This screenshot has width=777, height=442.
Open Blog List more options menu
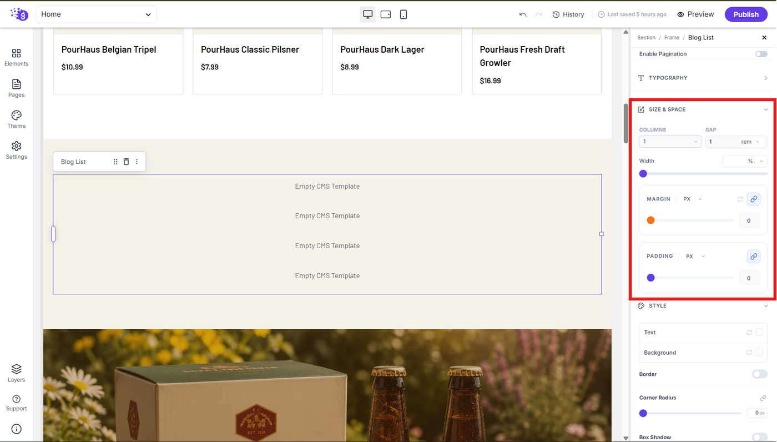point(137,162)
